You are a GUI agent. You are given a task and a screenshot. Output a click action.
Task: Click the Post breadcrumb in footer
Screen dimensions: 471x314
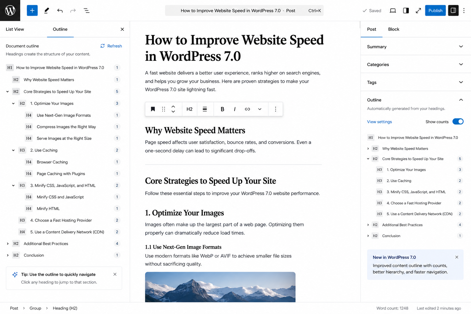click(14, 308)
